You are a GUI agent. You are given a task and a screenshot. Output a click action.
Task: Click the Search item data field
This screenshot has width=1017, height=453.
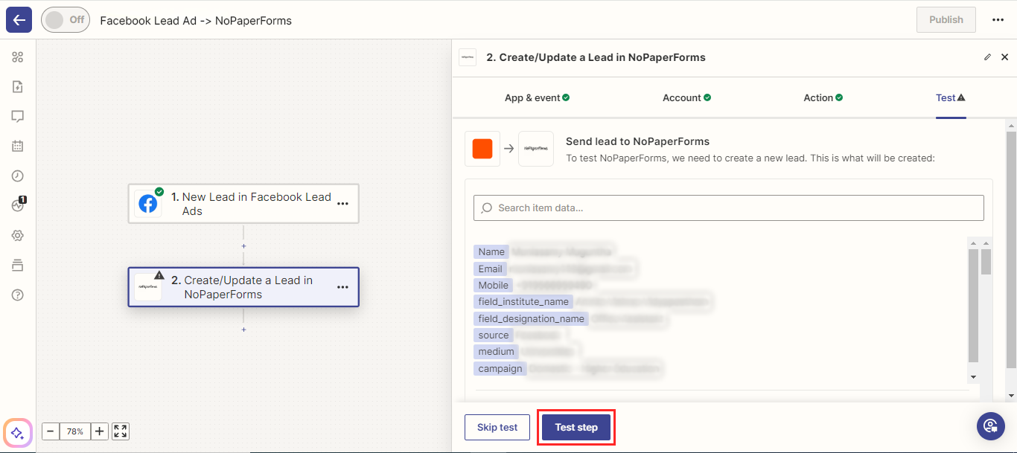click(729, 208)
